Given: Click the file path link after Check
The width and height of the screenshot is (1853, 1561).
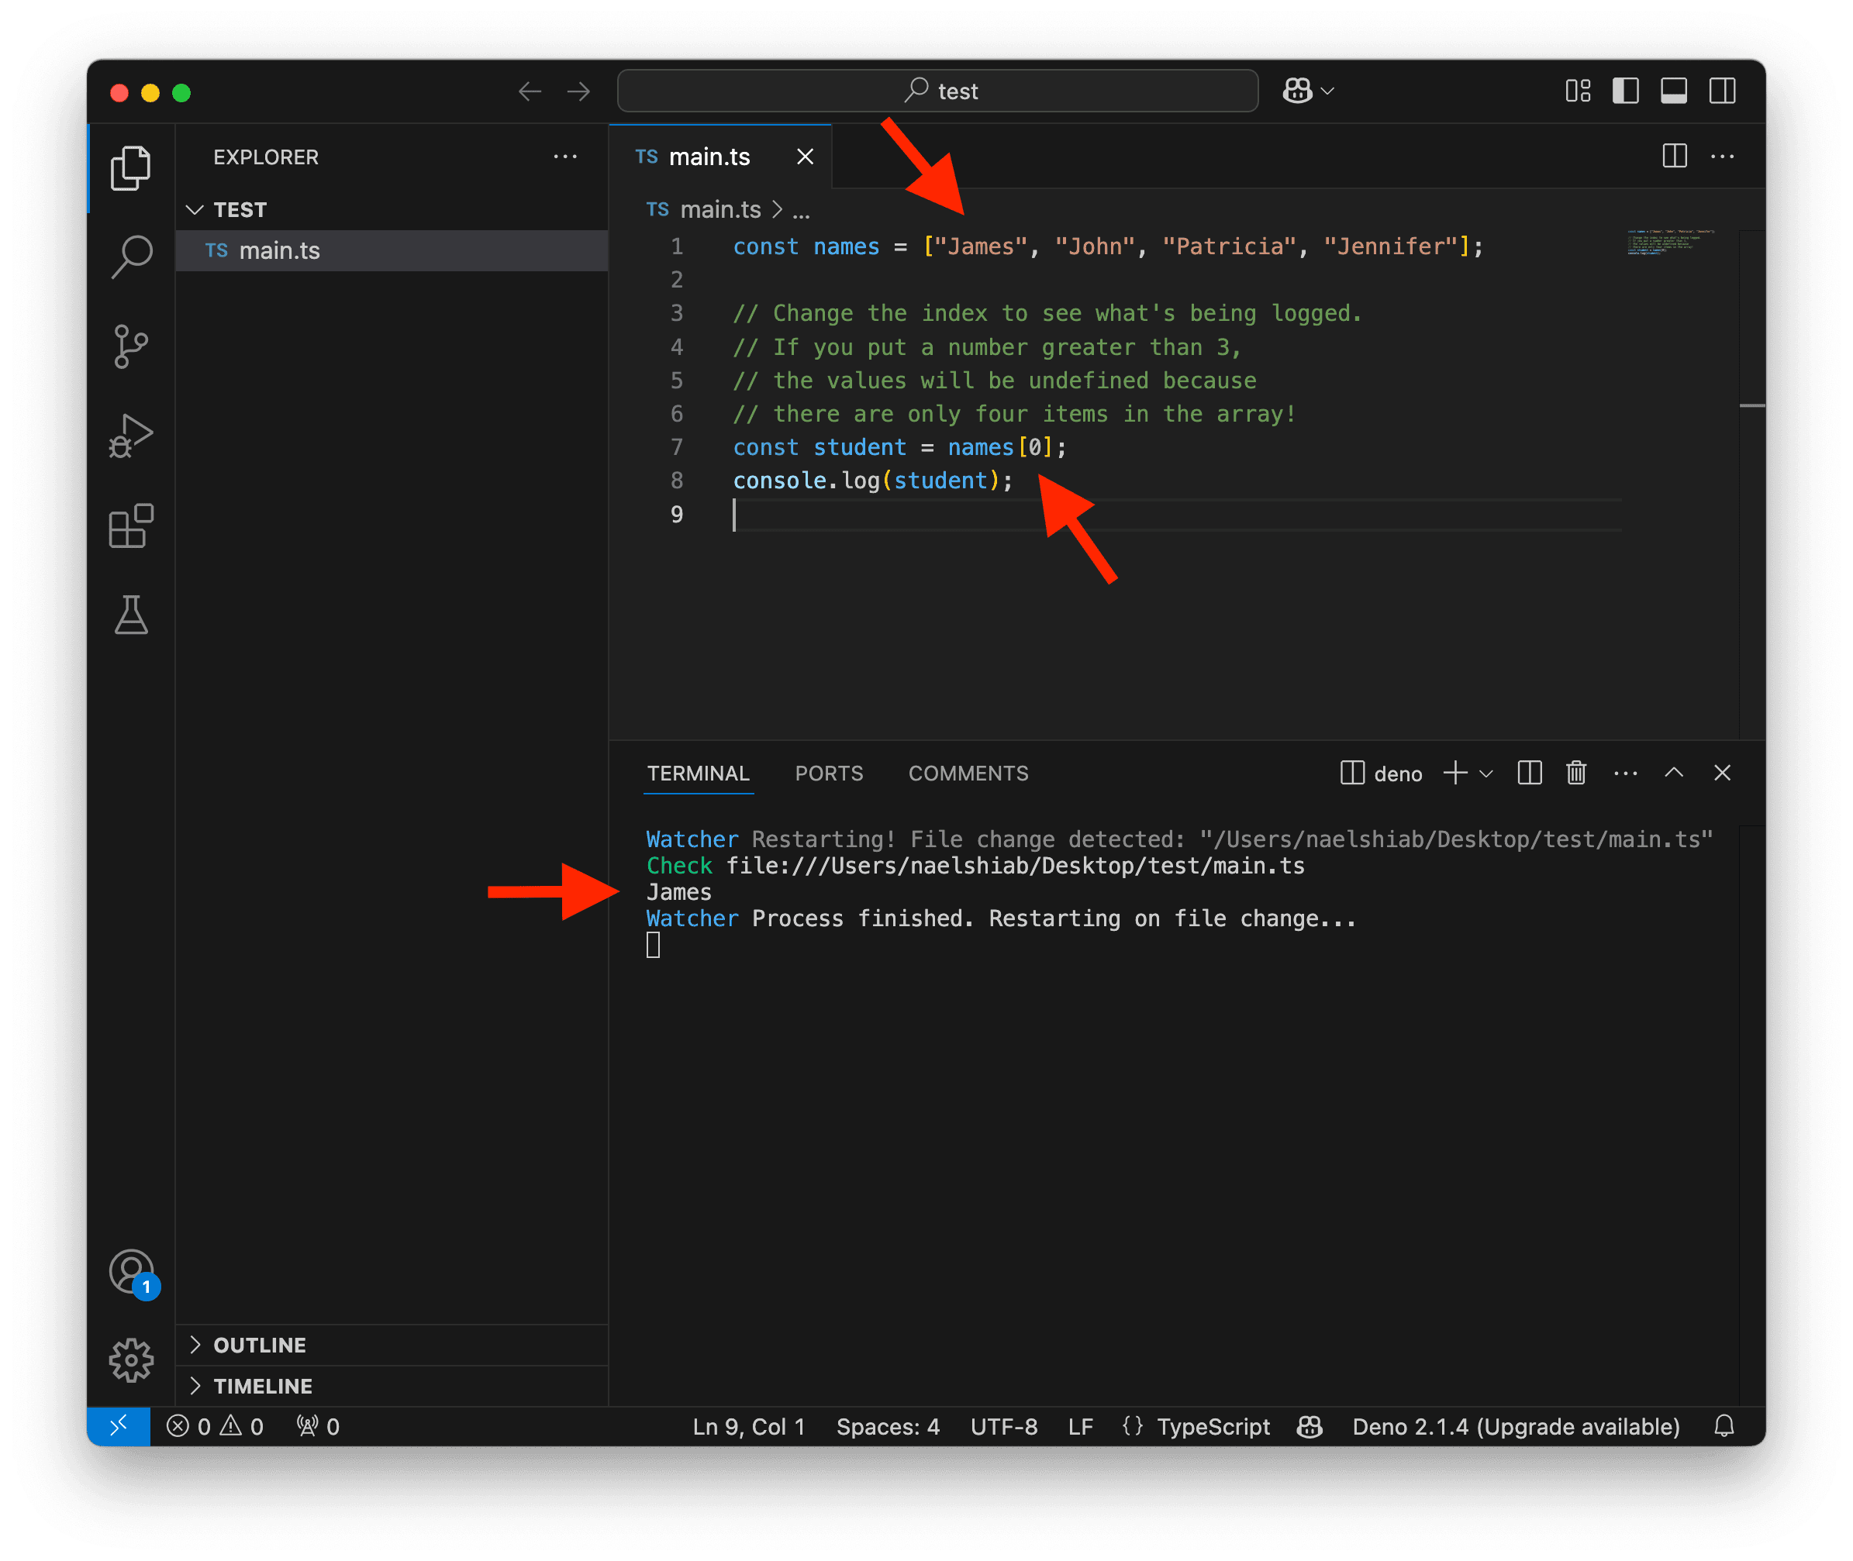Looking at the screenshot, I should 1016,866.
